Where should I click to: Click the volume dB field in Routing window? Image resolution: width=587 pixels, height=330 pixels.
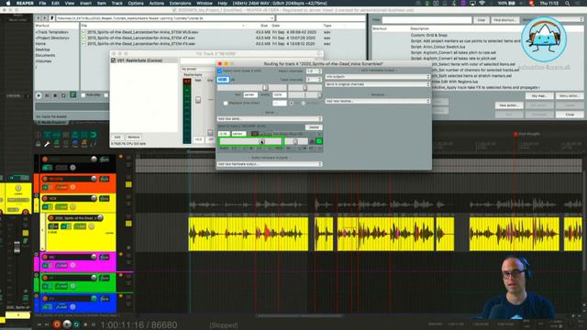[223, 80]
